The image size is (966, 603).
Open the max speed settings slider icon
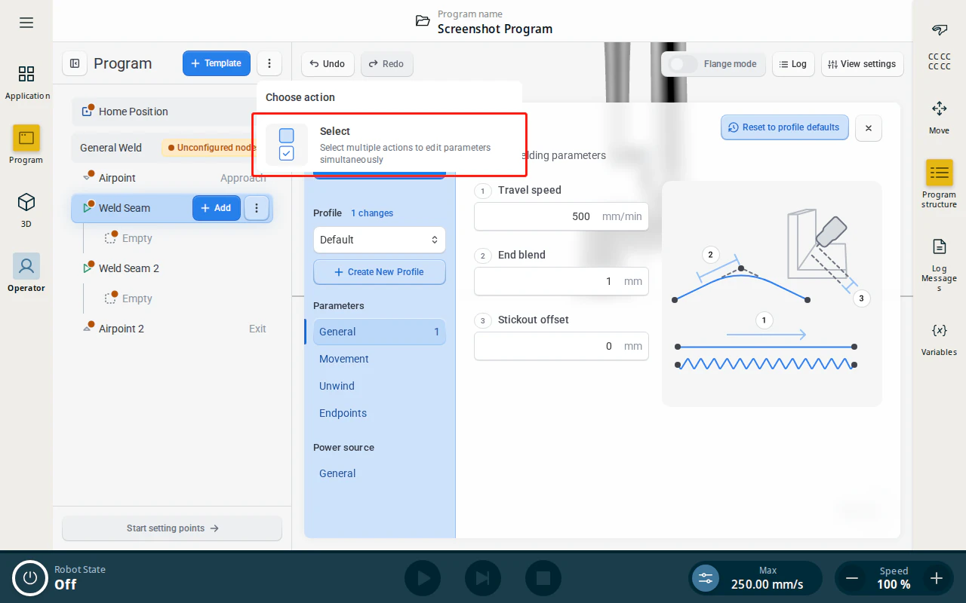[706, 578]
